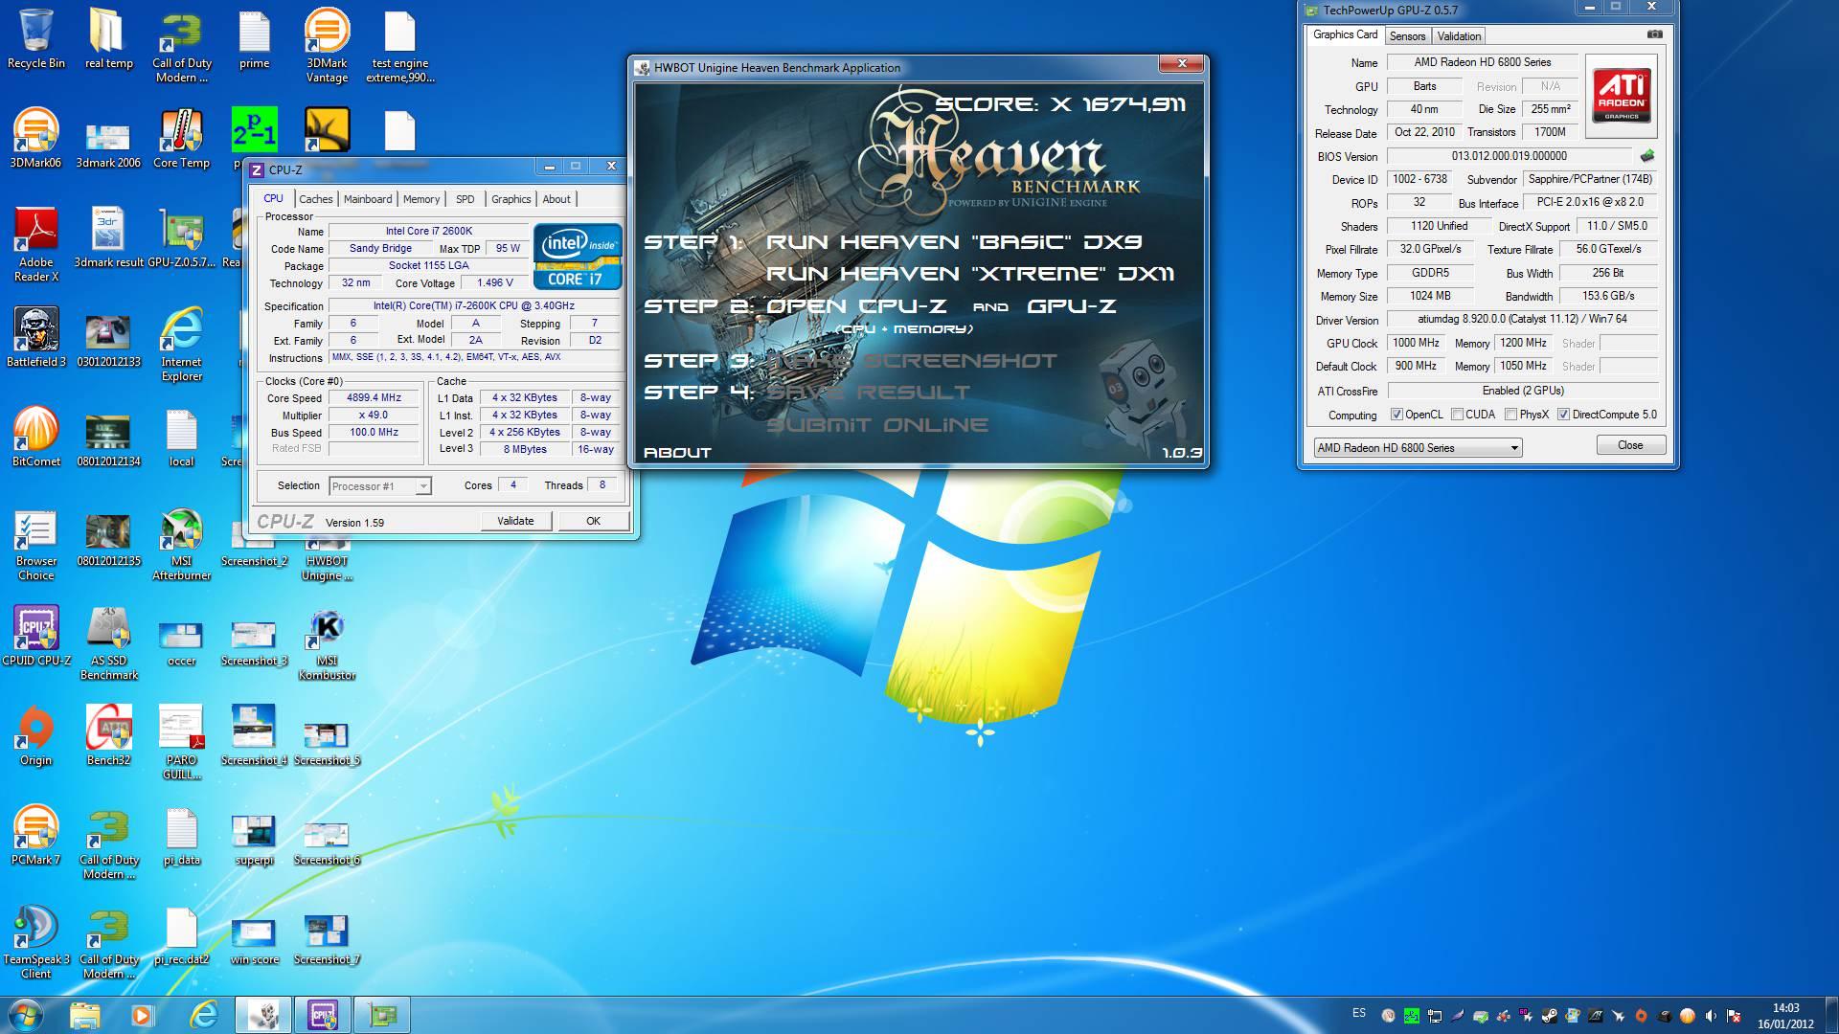Viewport: 1839px width, 1034px height.
Task: Launch MSI Kombustor shortcut
Action: (327, 643)
